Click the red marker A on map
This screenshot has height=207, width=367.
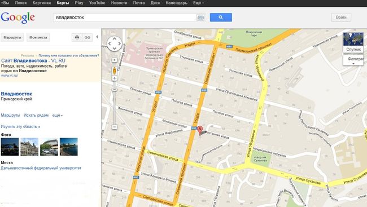[200, 130]
